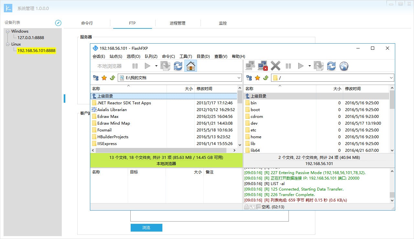Open the 会话(E) menu

[x=99, y=57]
